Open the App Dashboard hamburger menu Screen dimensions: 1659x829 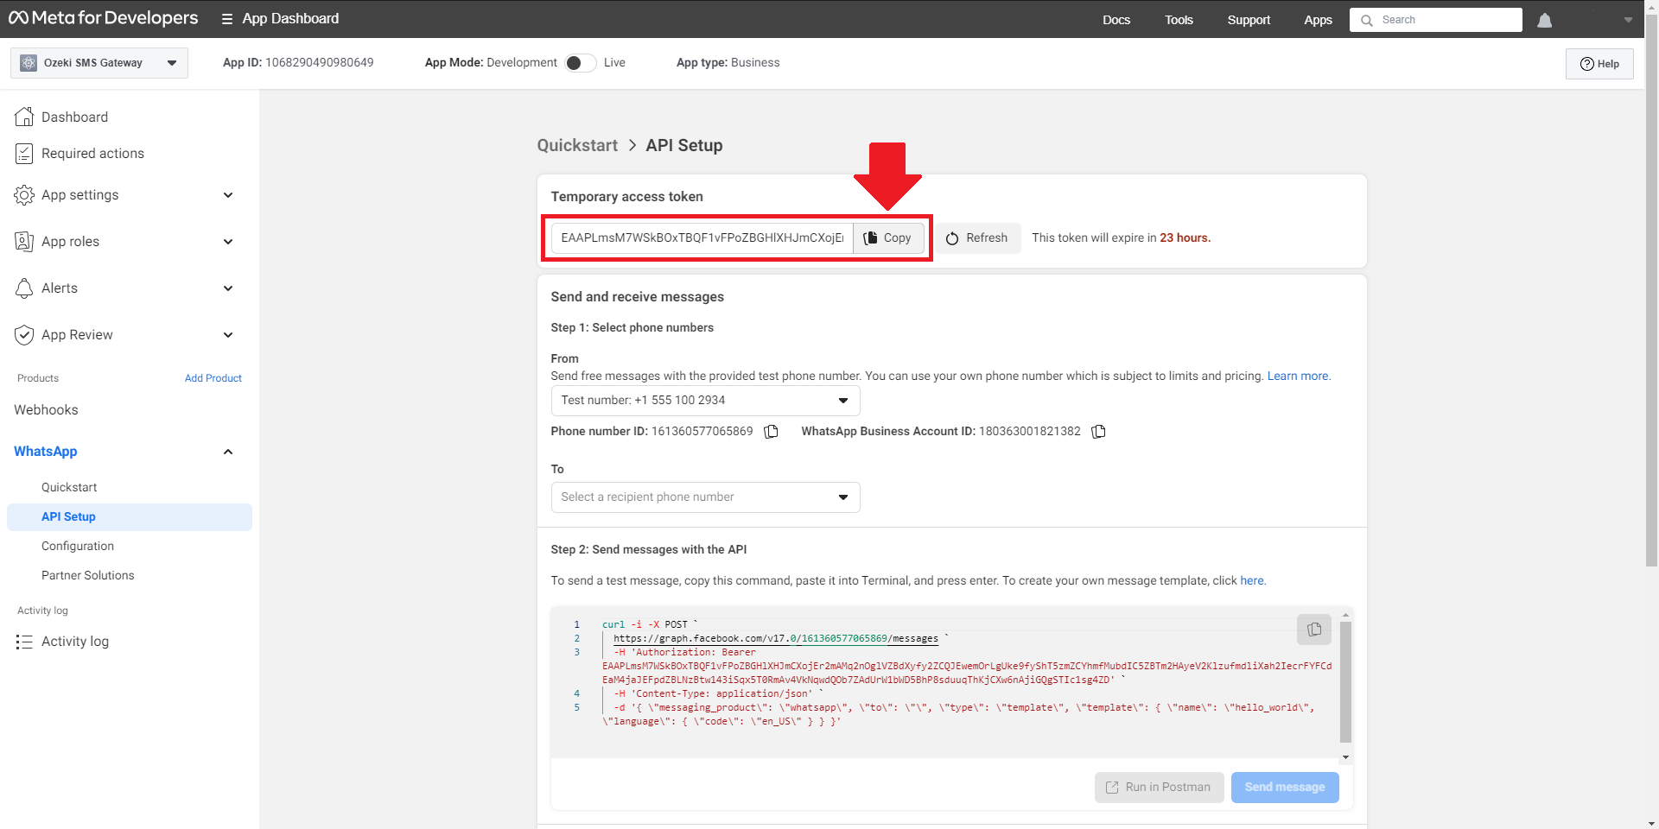(227, 19)
